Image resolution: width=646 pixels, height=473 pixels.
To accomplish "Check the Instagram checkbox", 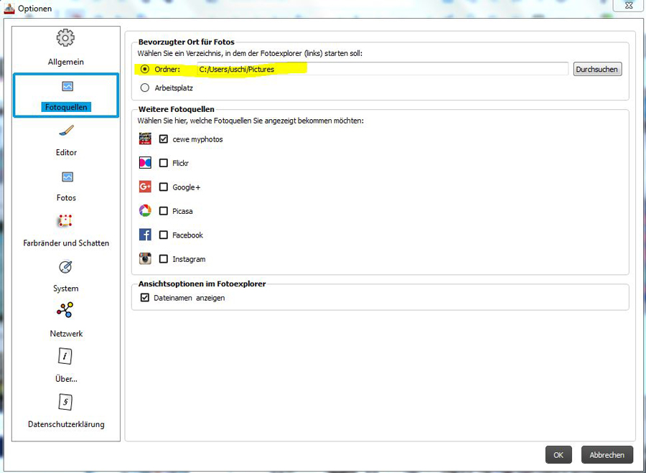I will click(x=164, y=259).
